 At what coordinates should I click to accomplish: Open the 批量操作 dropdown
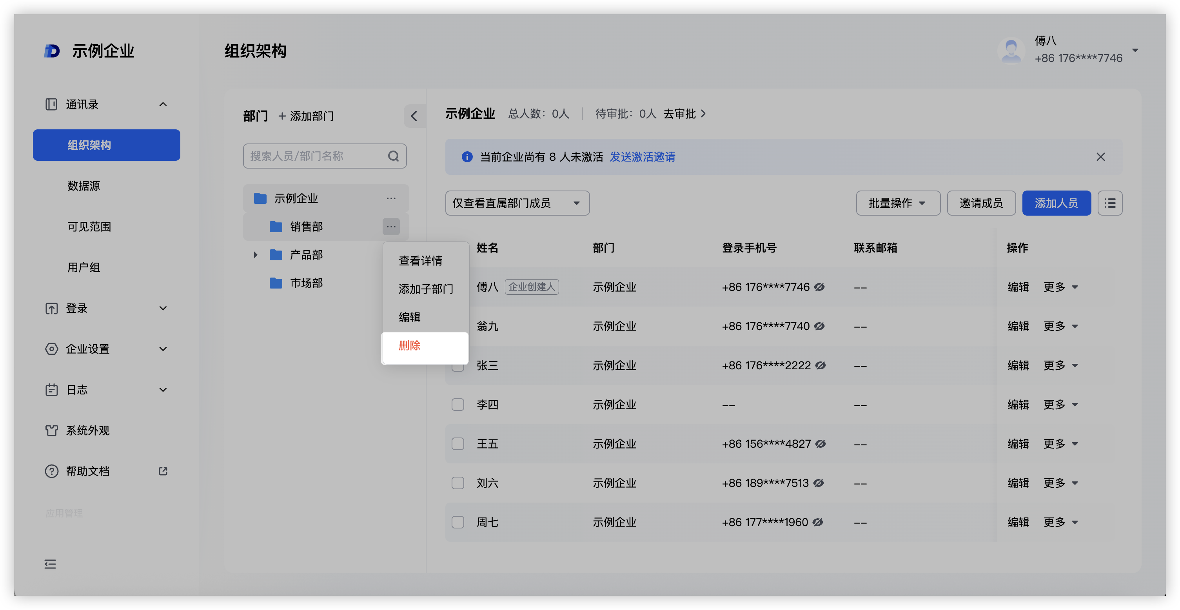click(897, 203)
